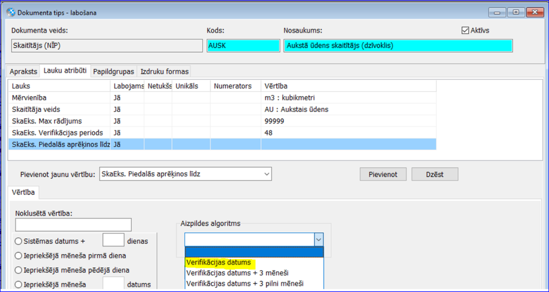The image size is (549, 292).
Task: Click the Numerators column header
Action: click(236, 86)
